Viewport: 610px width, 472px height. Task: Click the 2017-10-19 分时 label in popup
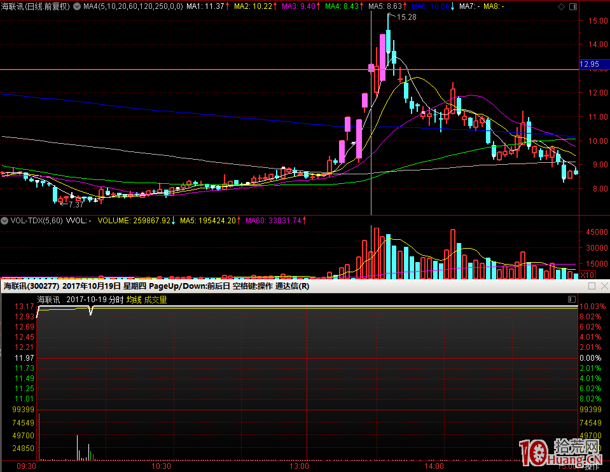point(95,300)
